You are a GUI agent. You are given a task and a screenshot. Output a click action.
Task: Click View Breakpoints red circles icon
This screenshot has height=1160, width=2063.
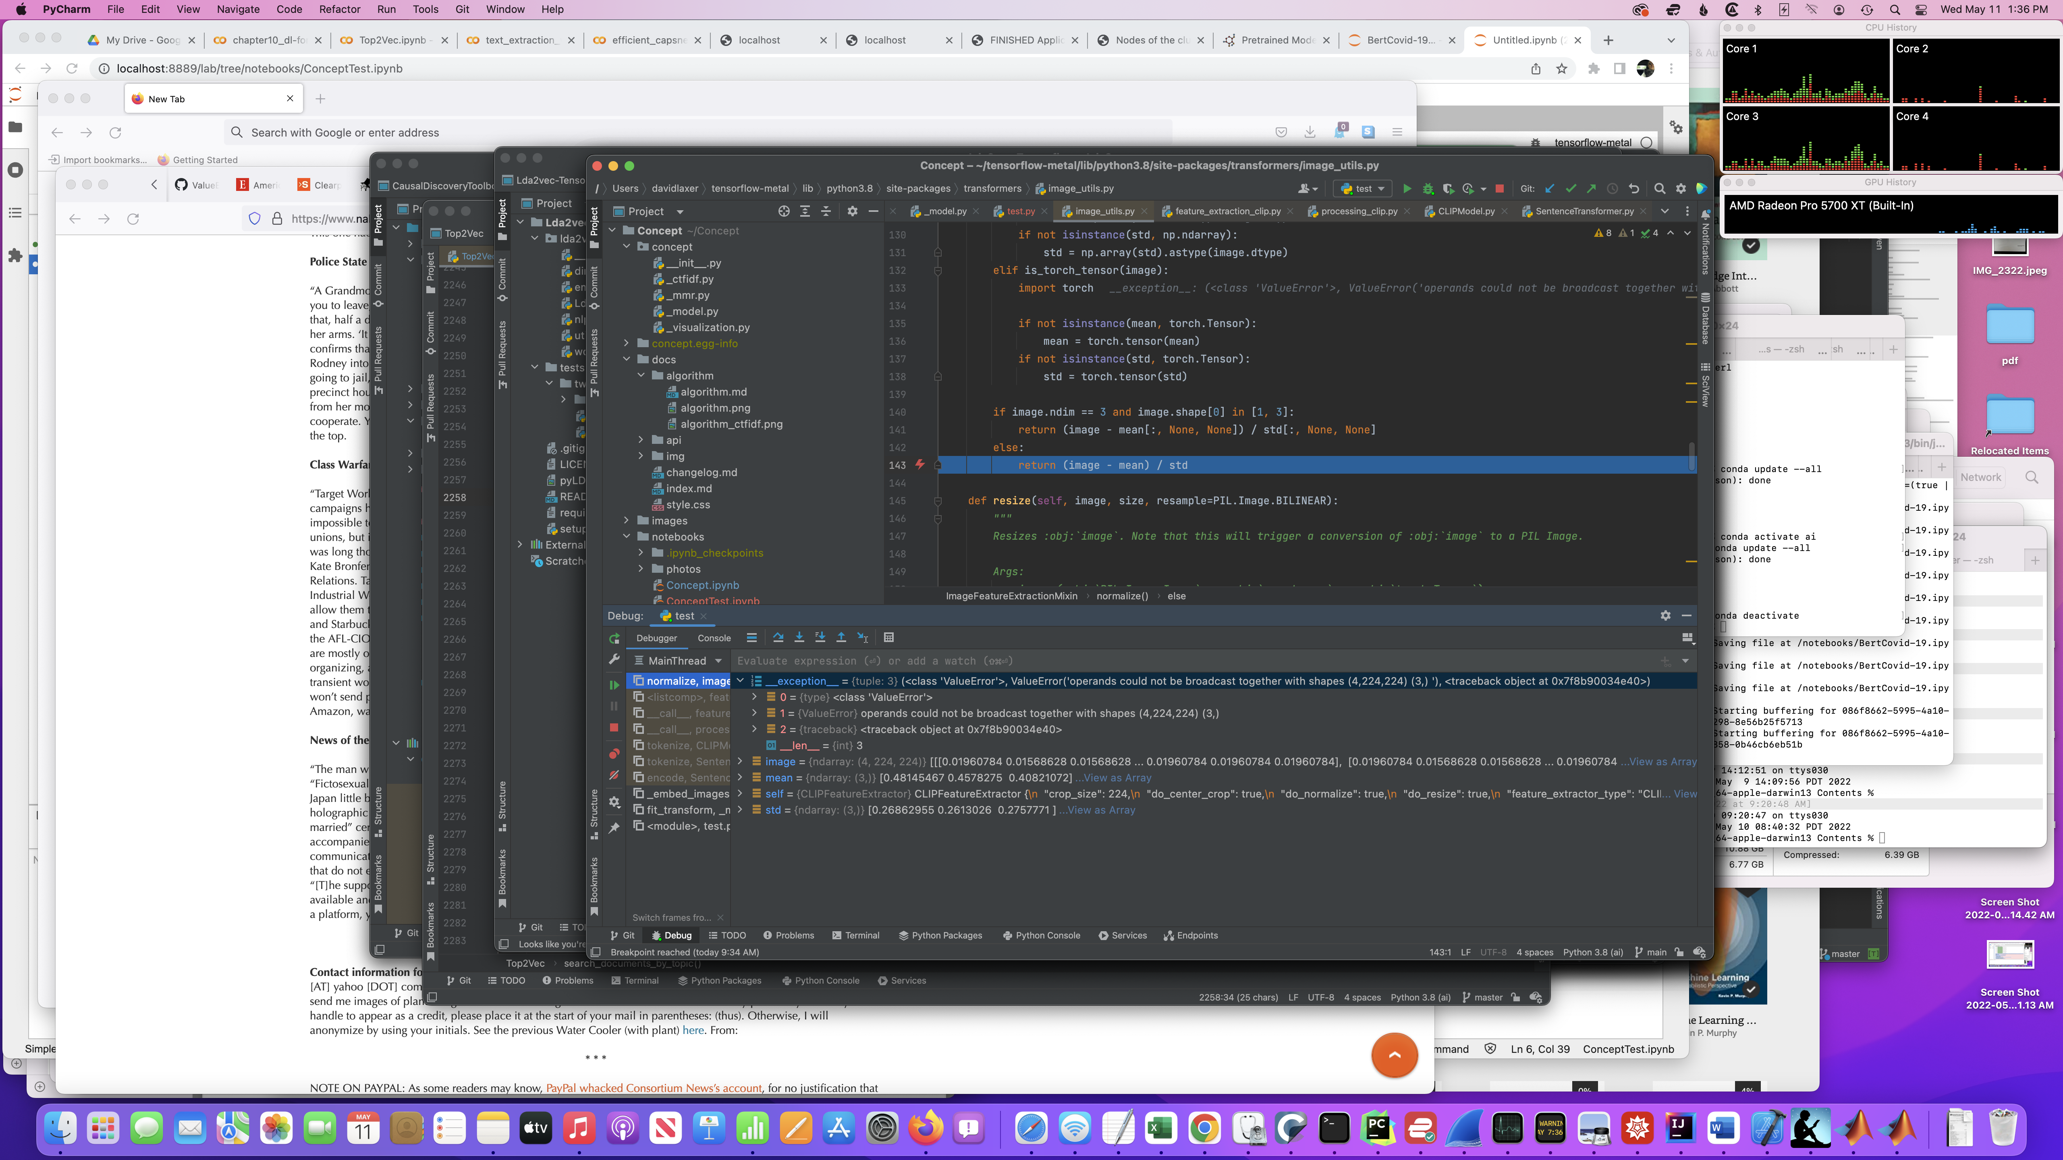tap(614, 754)
